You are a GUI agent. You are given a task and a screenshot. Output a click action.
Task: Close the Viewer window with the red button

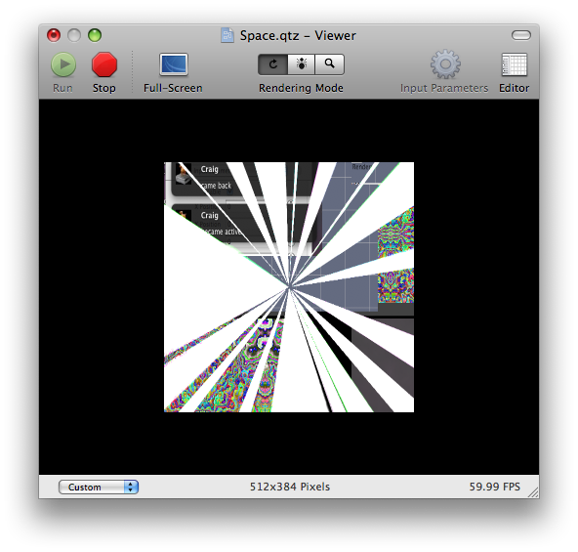pos(54,35)
